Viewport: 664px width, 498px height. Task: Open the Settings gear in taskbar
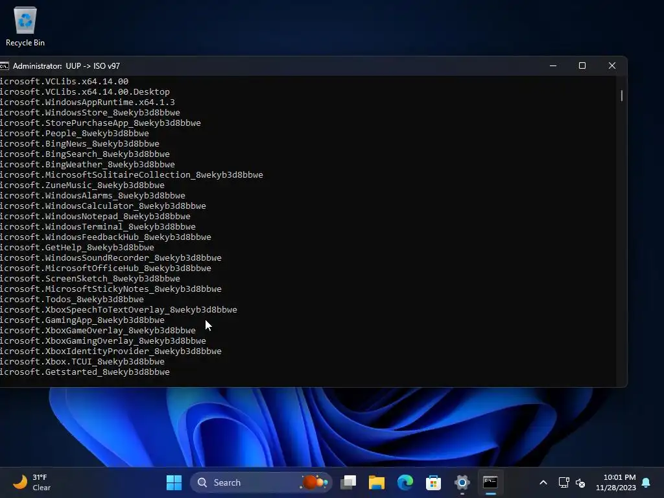462,482
